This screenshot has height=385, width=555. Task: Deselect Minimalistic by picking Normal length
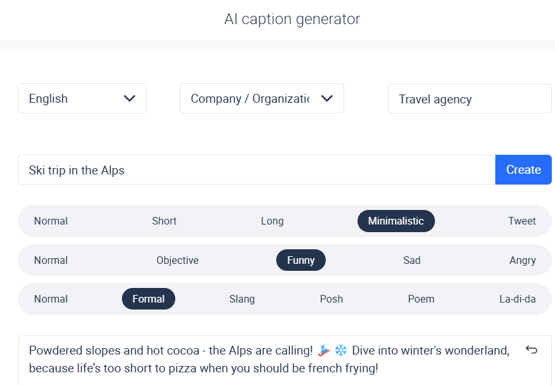[51, 221]
